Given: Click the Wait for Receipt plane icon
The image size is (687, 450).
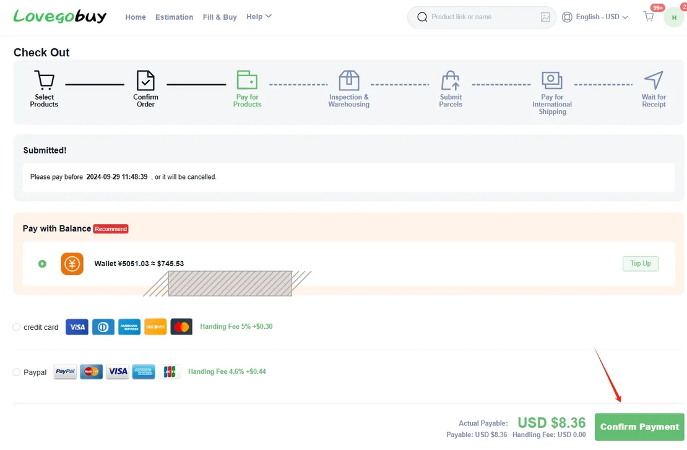Looking at the screenshot, I should [x=654, y=80].
